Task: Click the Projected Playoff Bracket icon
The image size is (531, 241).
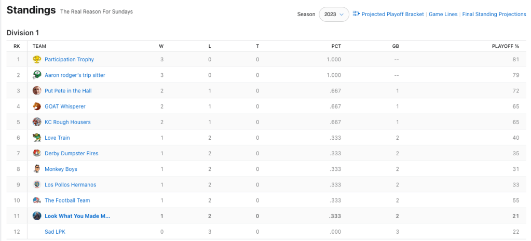Action: tap(356, 14)
